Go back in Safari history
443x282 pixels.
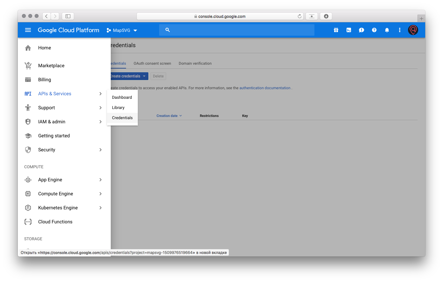click(47, 16)
